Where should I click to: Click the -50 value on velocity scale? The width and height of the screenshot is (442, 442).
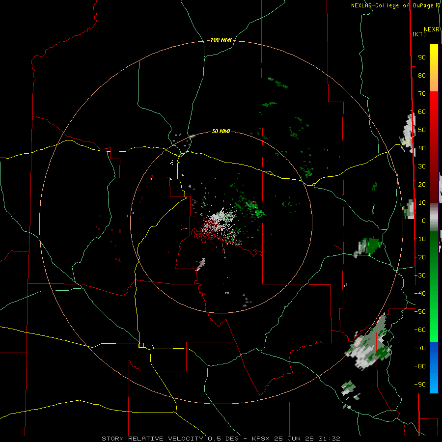(420, 312)
